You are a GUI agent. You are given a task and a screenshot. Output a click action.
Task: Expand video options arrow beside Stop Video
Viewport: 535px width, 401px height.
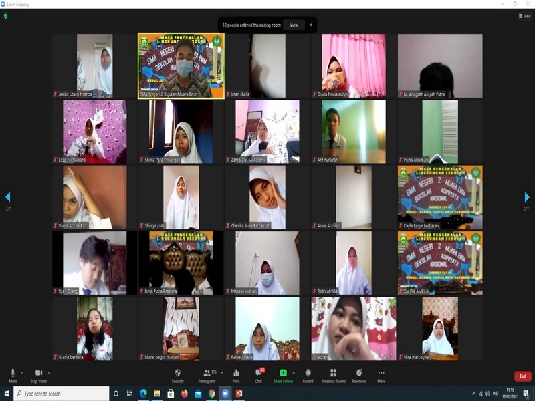point(49,372)
